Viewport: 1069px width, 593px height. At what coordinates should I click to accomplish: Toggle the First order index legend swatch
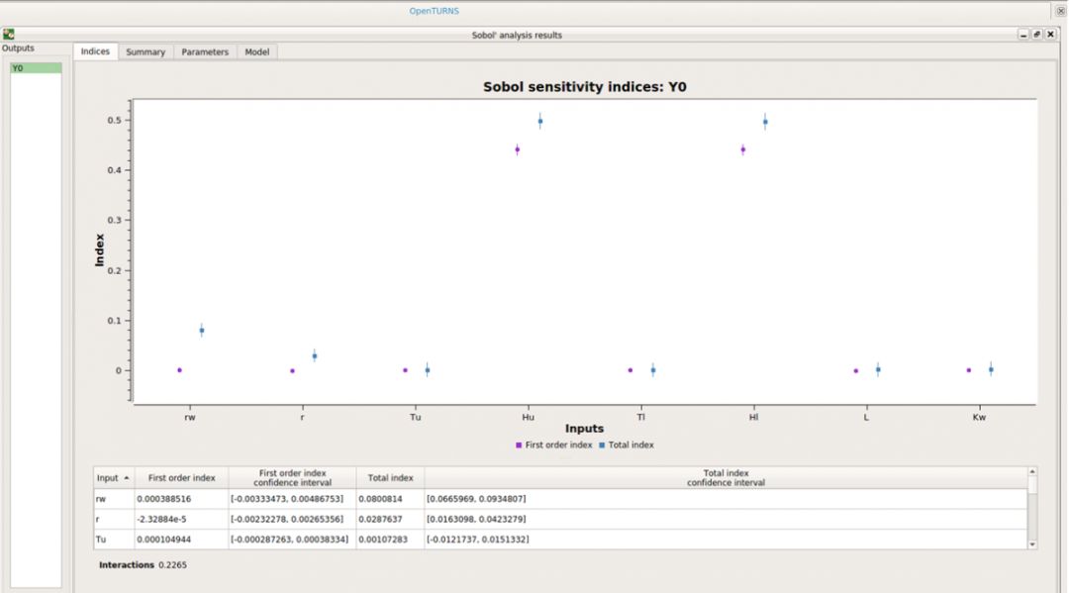coord(519,445)
